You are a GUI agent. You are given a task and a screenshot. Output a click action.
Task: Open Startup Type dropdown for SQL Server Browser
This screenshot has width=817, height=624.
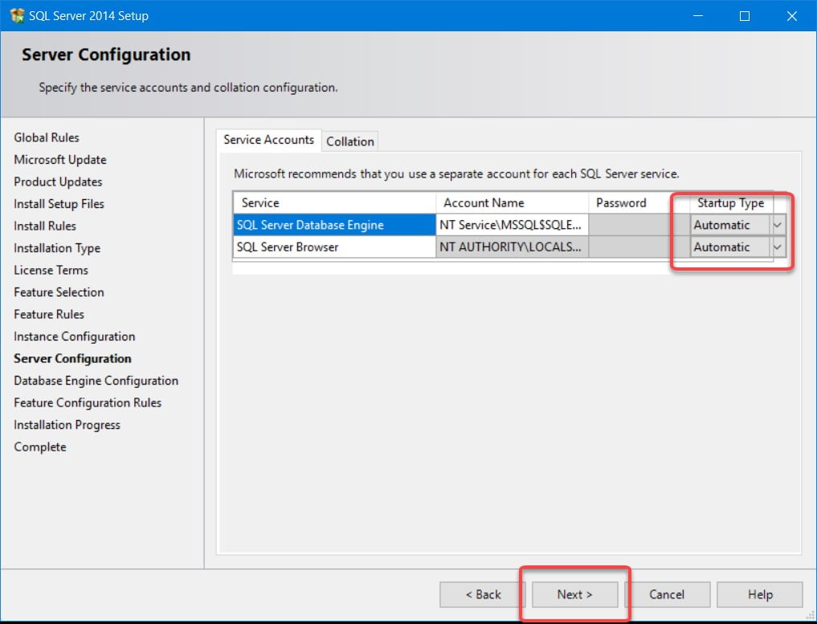click(778, 247)
